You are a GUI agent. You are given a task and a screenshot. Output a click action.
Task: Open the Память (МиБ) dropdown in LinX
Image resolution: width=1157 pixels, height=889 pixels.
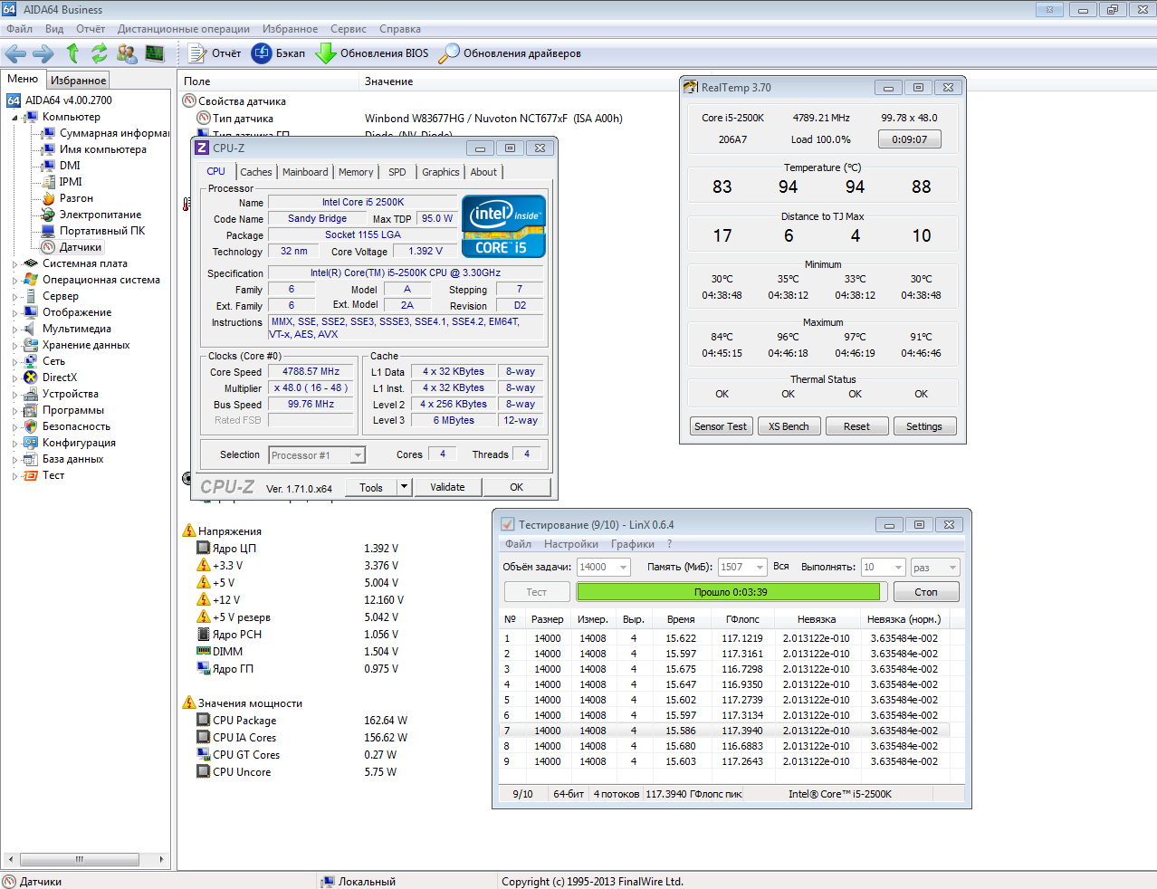coord(759,568)
